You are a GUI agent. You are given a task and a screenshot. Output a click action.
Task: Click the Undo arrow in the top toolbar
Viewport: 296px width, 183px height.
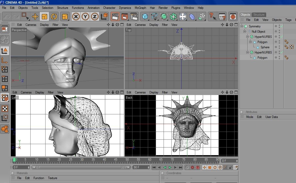pyautogui.click(x=7, y=16)
